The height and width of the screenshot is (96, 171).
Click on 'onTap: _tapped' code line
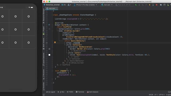point(73,43)
